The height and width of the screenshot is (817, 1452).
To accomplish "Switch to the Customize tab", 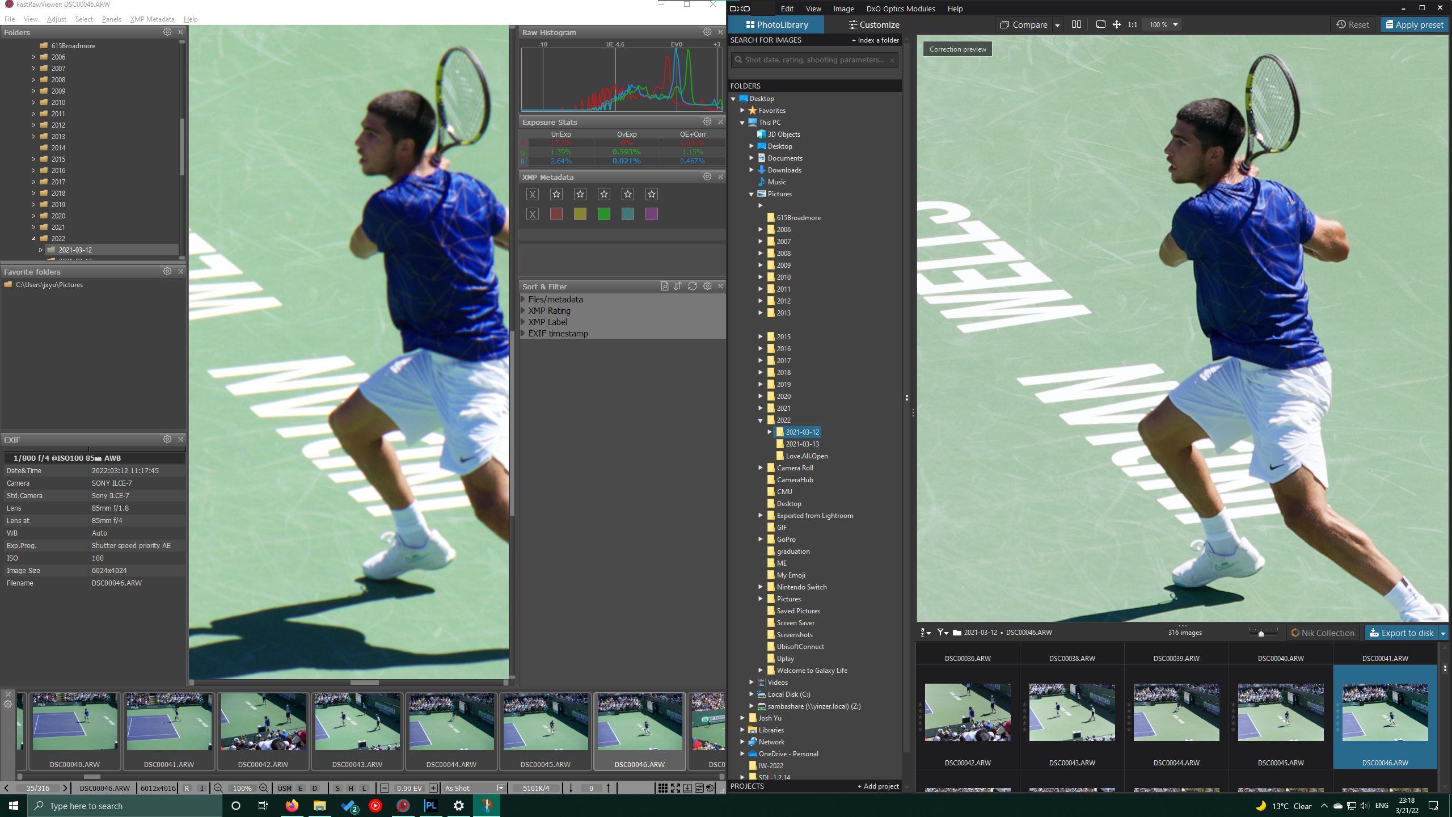I will pos(873,24).
